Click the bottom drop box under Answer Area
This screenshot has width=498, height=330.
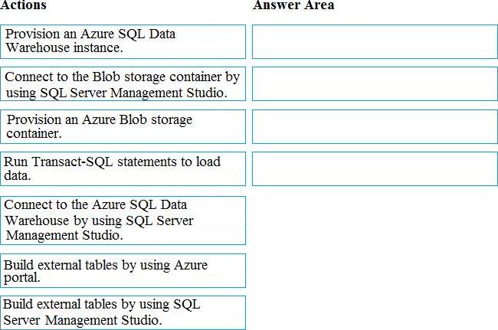(375, 168)
